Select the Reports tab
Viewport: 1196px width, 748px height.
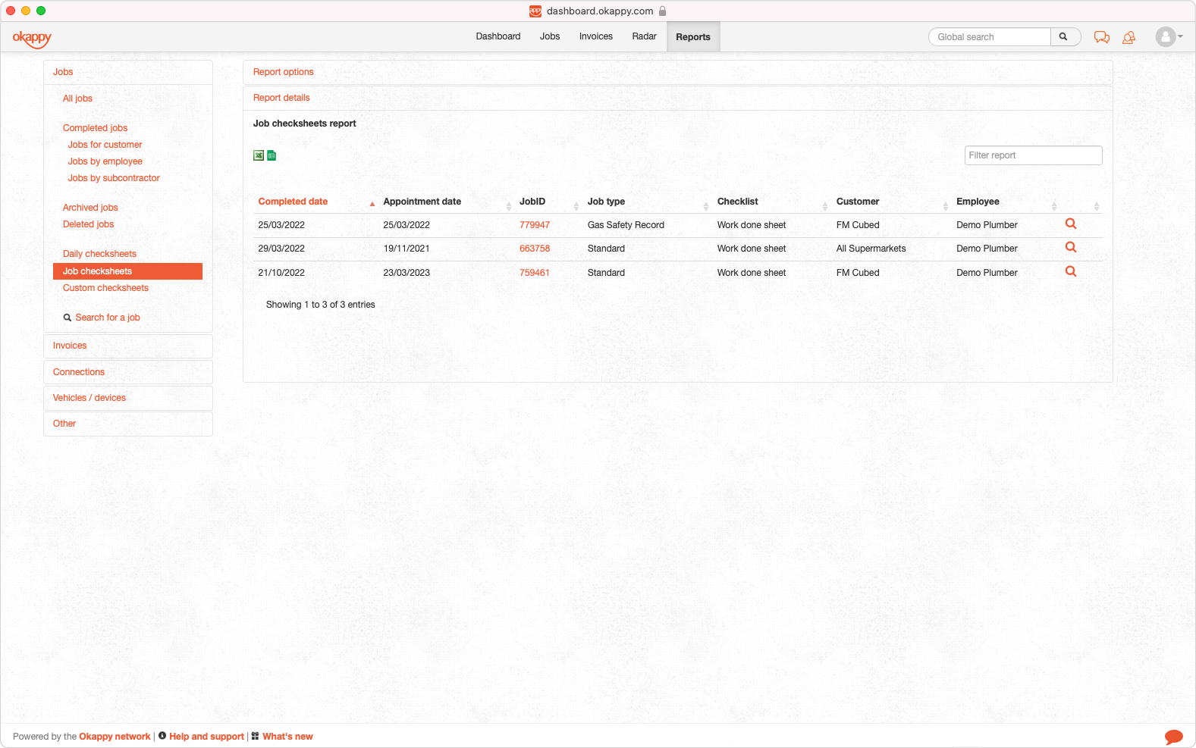pos(693,37)
